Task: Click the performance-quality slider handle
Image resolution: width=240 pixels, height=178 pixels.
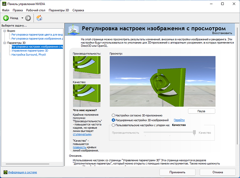Action: point(194,132)
